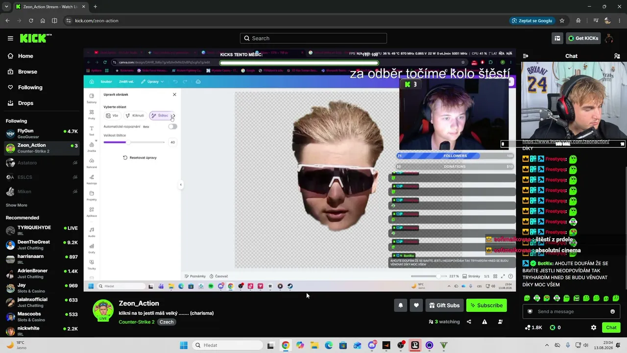627x353 pixels.
Task: Open AdrienBroner recommended channel
Action: (x=42, y=274)
